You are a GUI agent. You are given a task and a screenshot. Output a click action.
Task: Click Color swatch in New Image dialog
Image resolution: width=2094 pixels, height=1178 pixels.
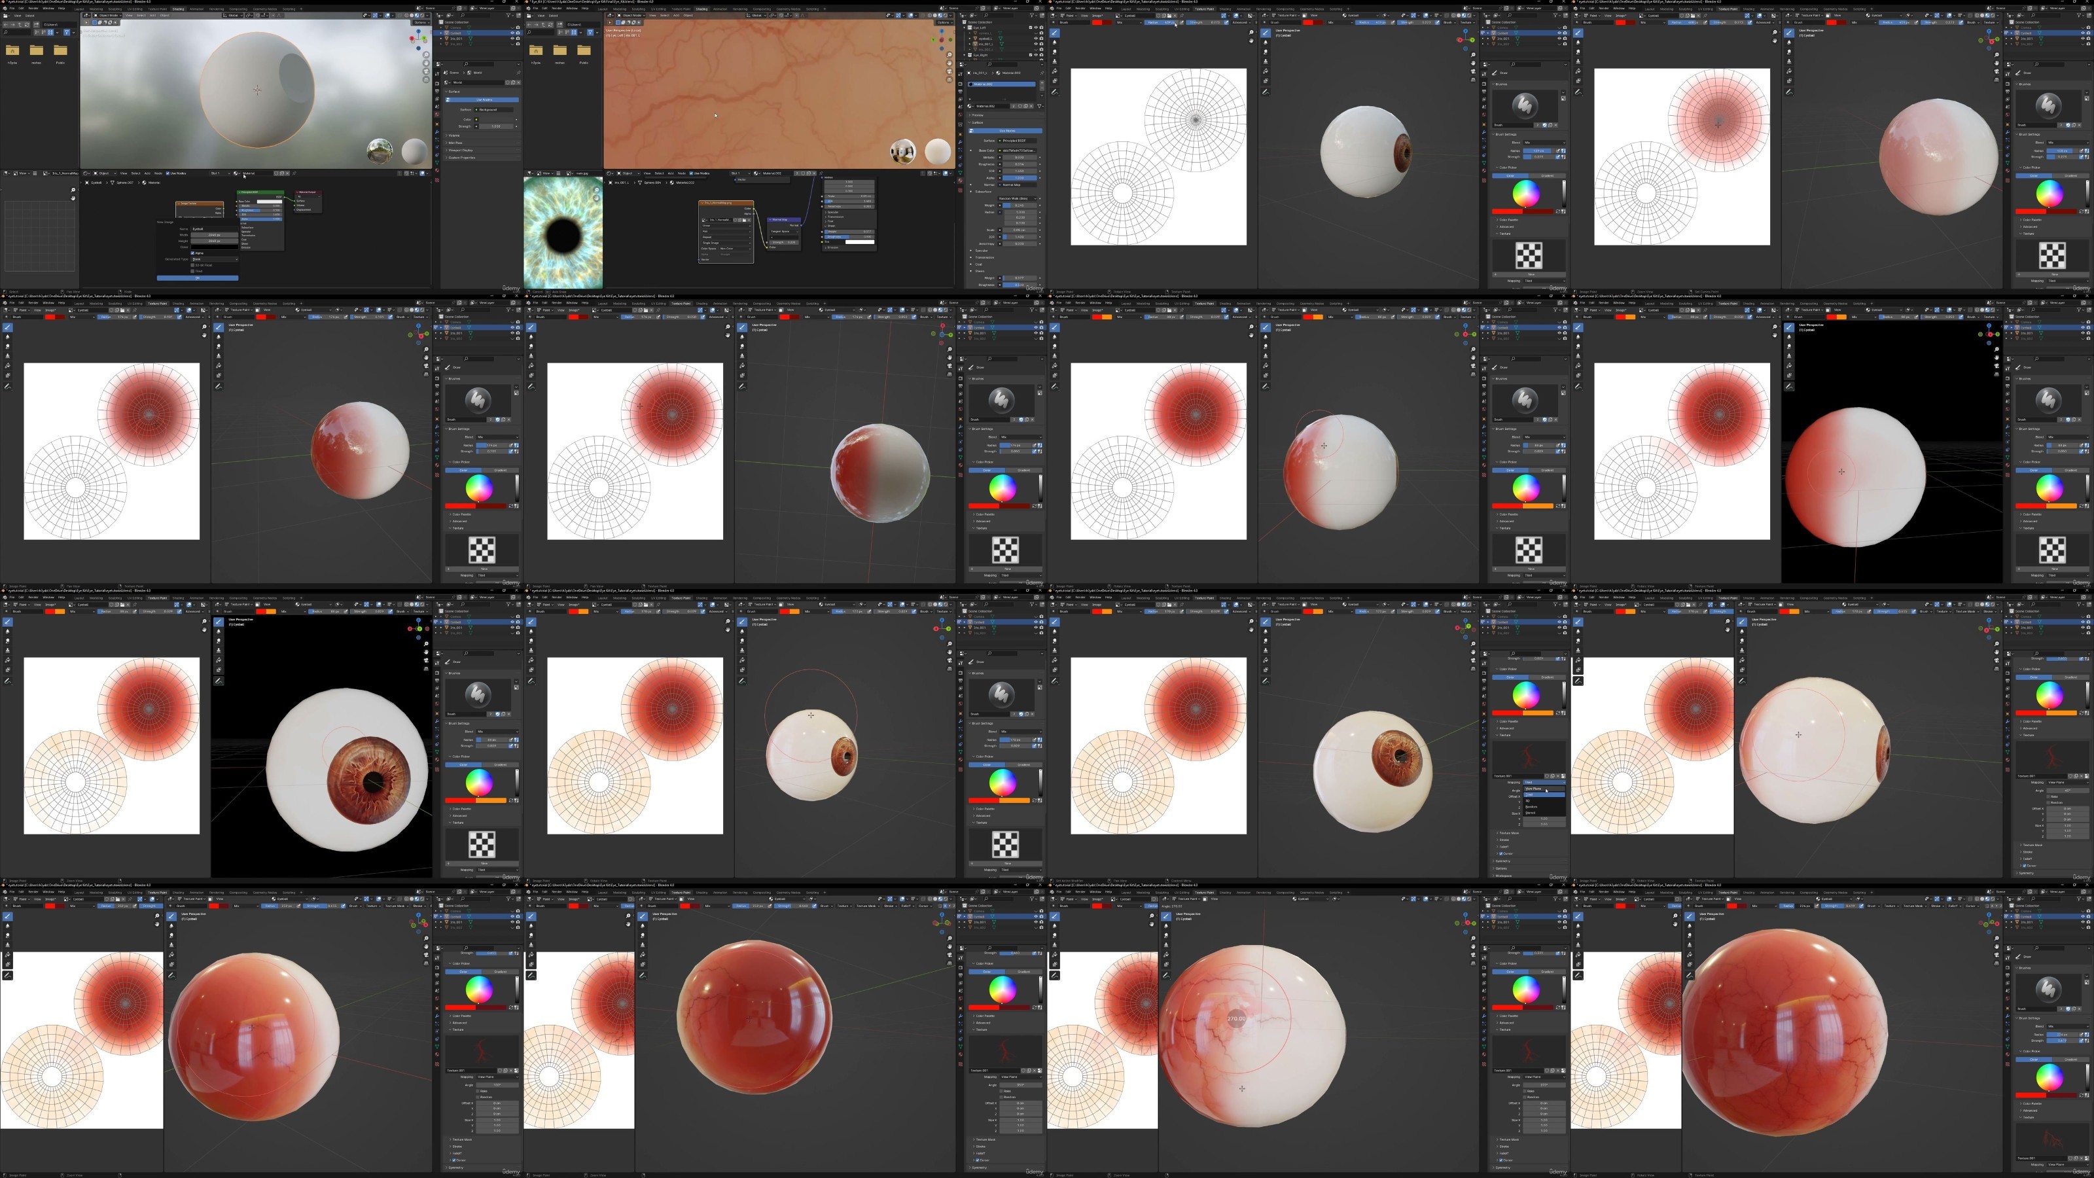pyautogui.click(x=215, y=247)
